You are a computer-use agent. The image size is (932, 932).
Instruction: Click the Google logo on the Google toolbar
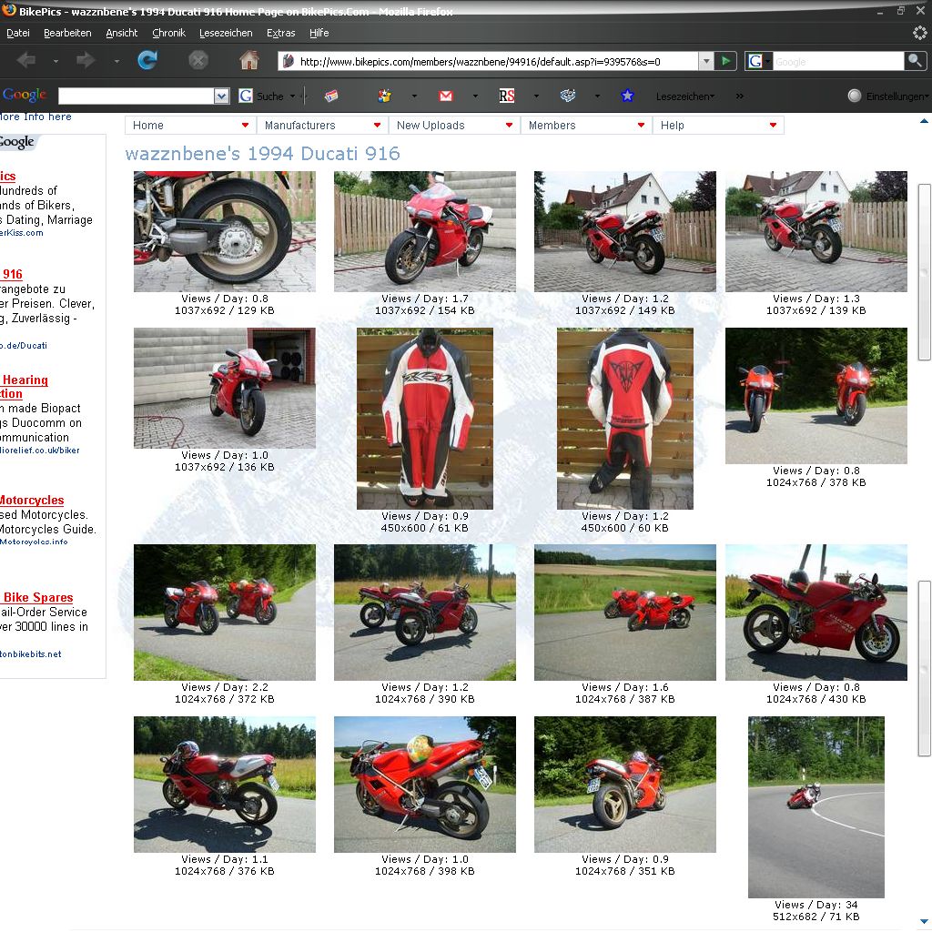pos(25,95)
